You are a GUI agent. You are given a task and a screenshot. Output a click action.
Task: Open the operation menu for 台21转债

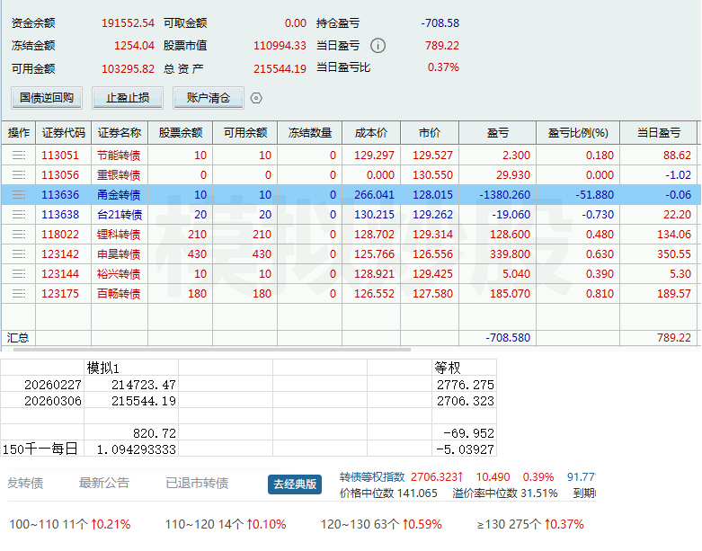click(x=18, y=215)
